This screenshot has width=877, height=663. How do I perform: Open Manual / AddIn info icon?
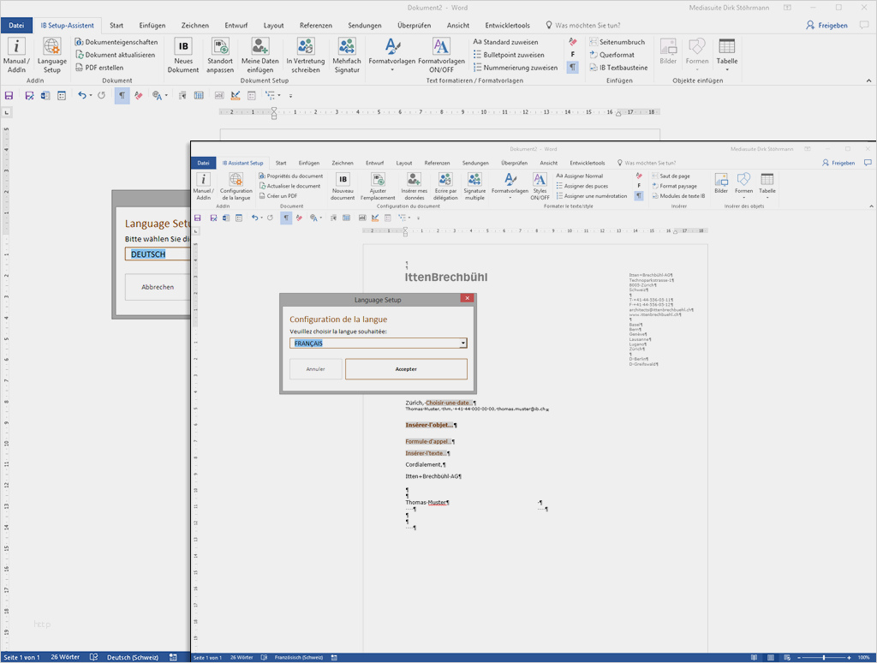tap(16, 48)
